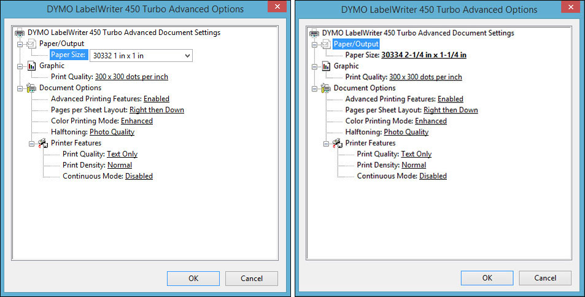
Task: Click OK in the left window
Action: [x=193, y=279]
